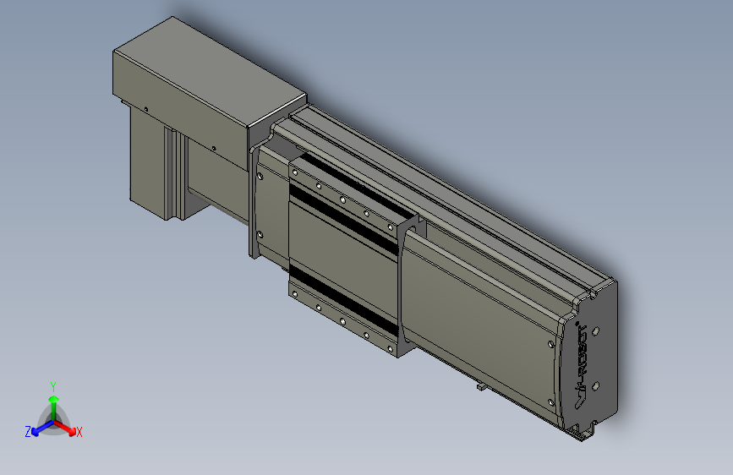Image resolution: width=733 pixels, height=475 pixels.
Task: Select the center face of the slider carriage
Action: click(343, 259)
